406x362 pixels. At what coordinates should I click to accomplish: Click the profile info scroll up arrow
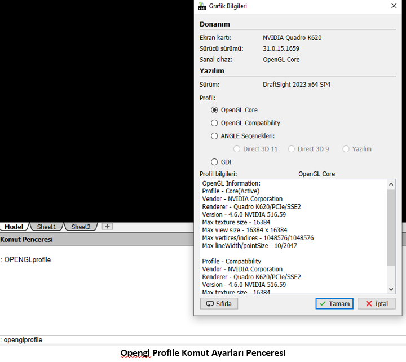click(391, 184)
